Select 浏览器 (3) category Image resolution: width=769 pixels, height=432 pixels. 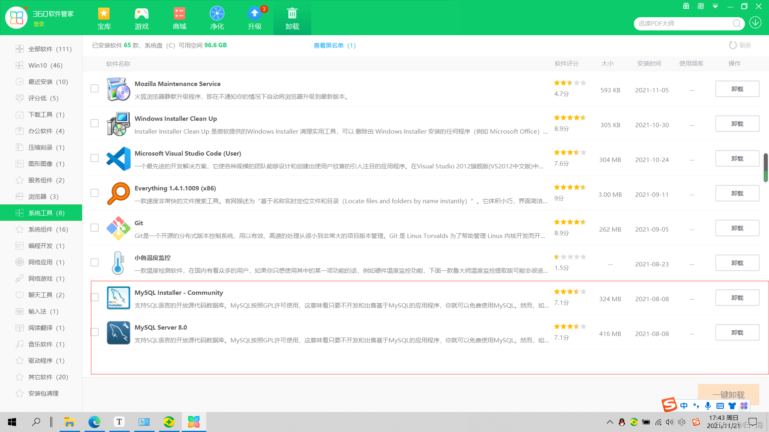pyautogui.click(x=41, y=196)
